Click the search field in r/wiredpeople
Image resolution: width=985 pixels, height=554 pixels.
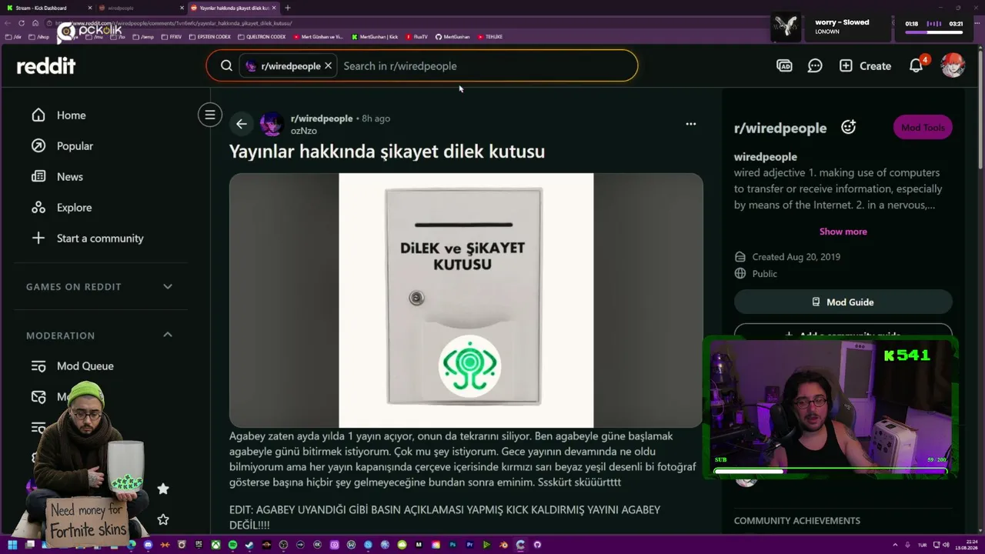[x=485, y=66]
